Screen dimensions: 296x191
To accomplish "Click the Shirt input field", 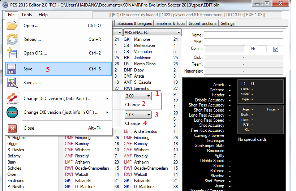I will pos(244,42).
